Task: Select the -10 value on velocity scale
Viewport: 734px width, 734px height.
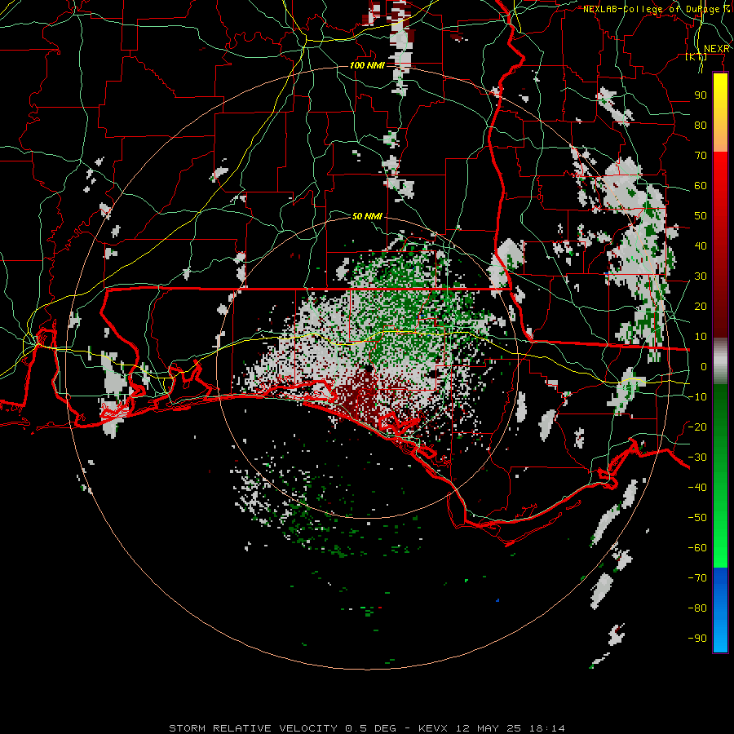Action: [x=697, y=397]
